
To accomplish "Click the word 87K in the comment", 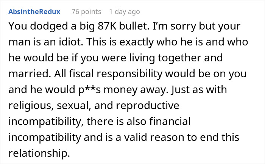I will pos(107,26).
